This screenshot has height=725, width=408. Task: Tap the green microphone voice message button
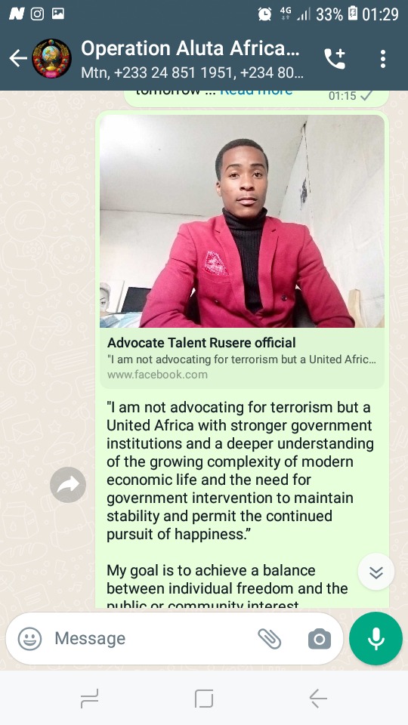pos(376,638)
